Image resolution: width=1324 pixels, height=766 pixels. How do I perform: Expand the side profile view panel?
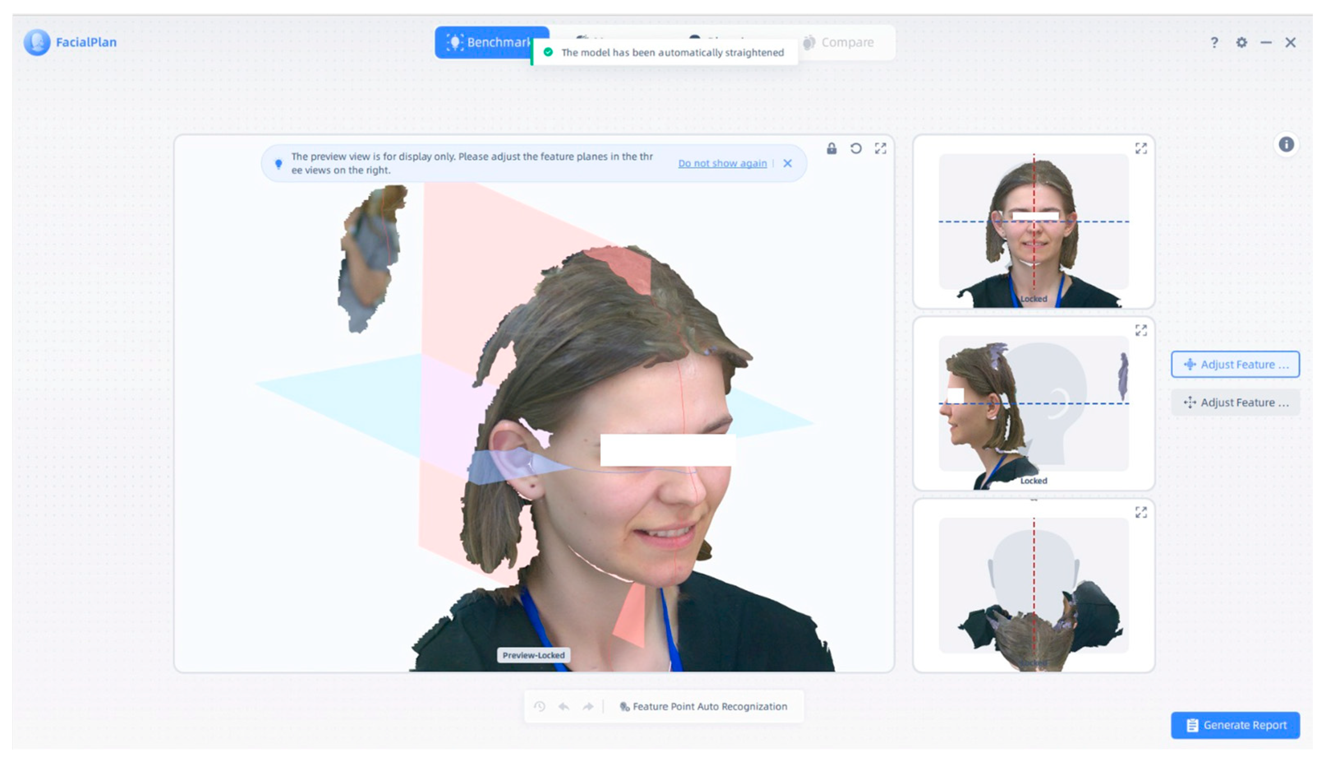[x=1141, y=331]
